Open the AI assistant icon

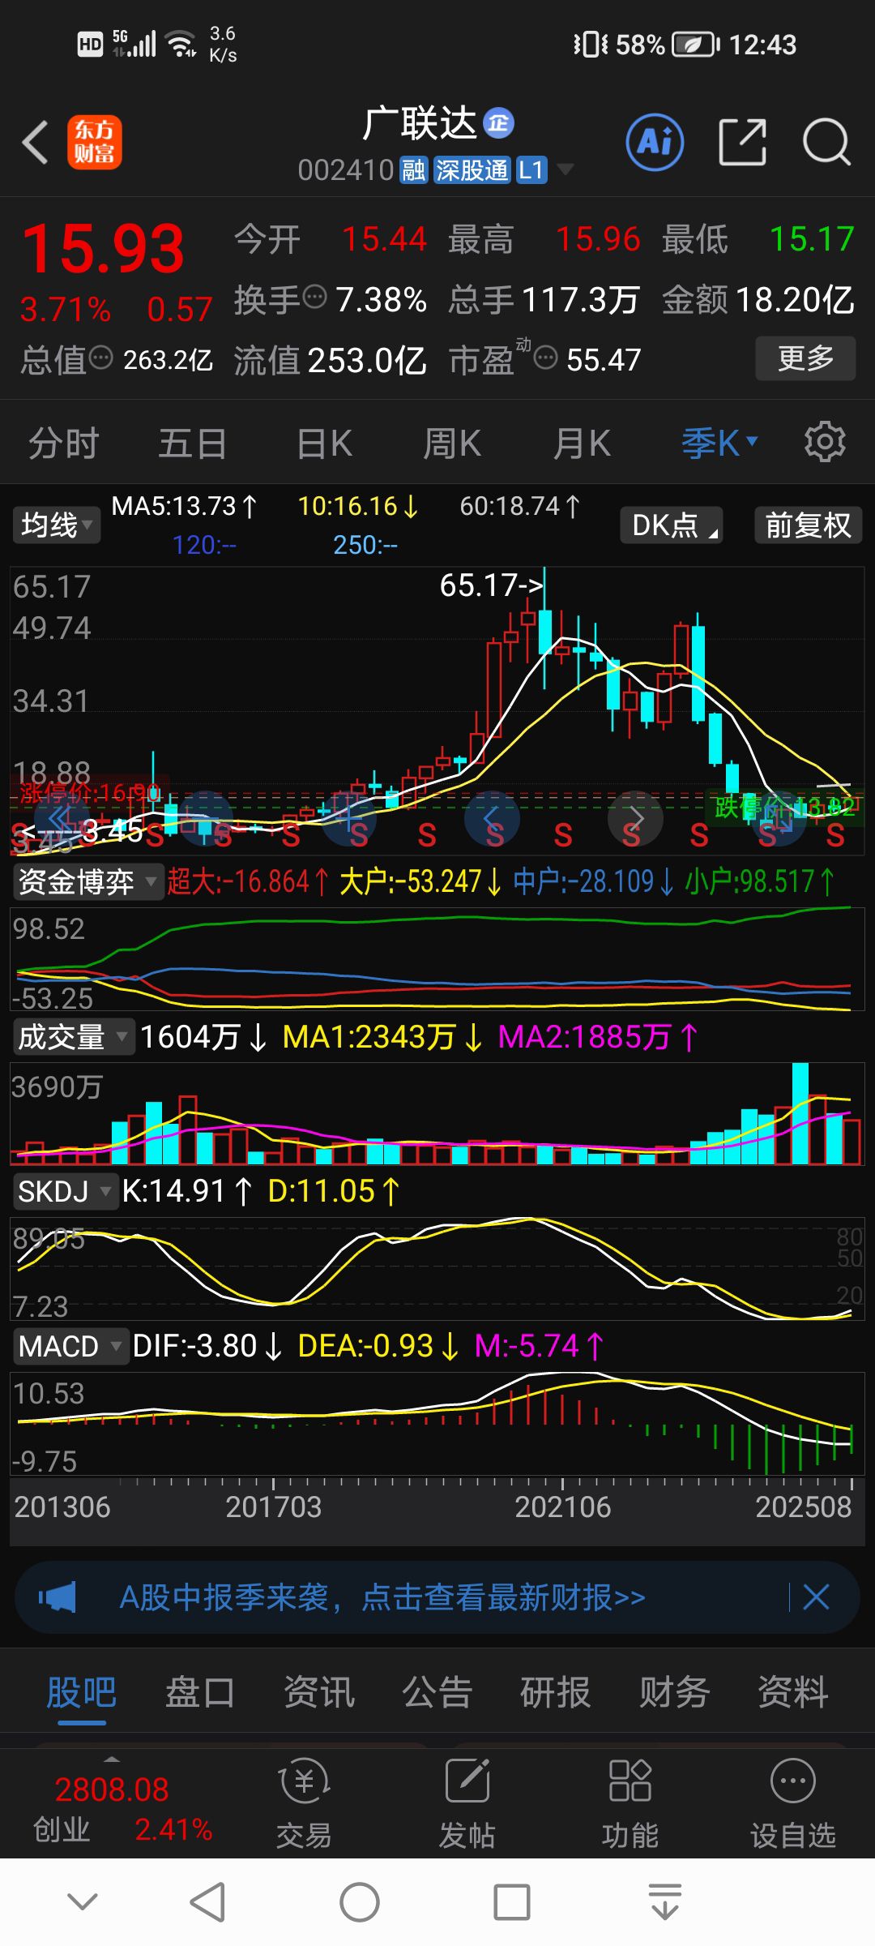coord(655,143)
